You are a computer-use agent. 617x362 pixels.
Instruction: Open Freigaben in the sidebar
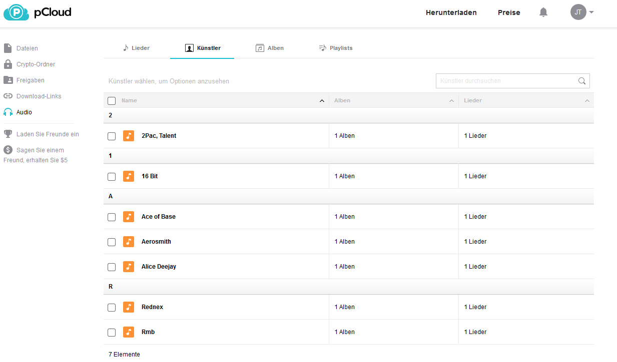(30, 80)
